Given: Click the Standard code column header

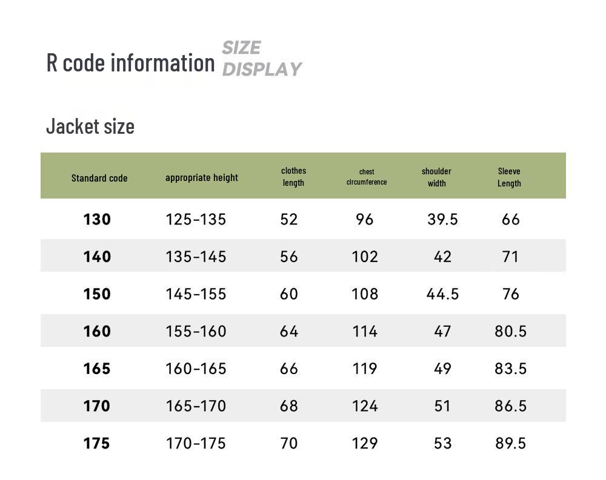Looking at the screenshot, I should coord(99,178).
